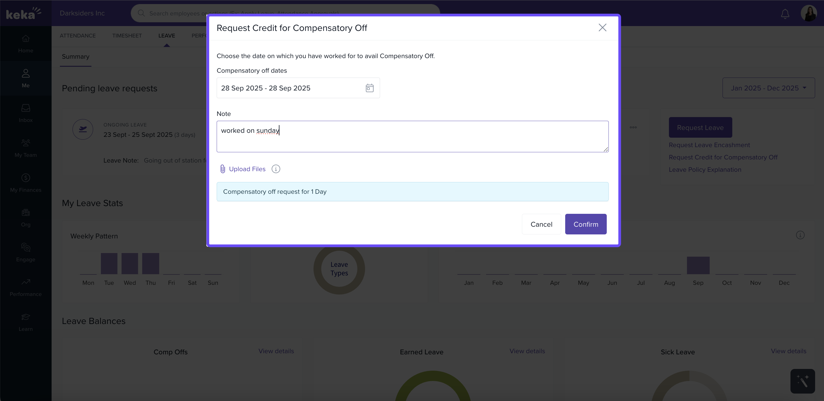Image resolution: width=824 pixels, height=401 pixels.
Task: Click the magic wand assistant icon
Action: [x=802, y=381]
